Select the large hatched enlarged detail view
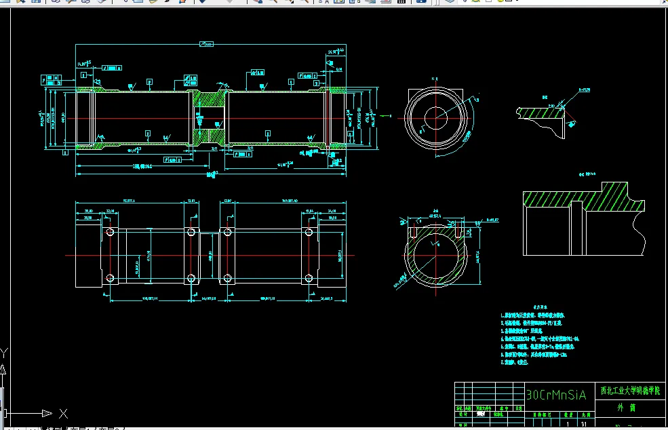This screenshot has width=668, height=430. (584, 219)
